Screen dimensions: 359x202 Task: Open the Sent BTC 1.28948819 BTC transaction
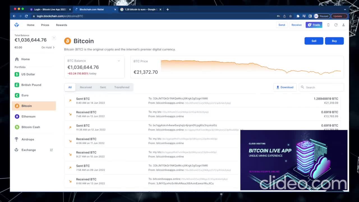click(x=202, y=101)
